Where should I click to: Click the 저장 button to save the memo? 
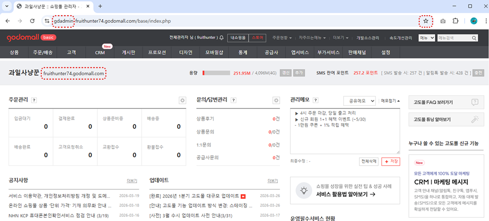[x=390, y=162]
